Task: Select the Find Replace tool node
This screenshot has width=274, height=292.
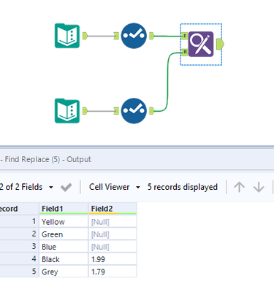Action: tap(201, 44)
